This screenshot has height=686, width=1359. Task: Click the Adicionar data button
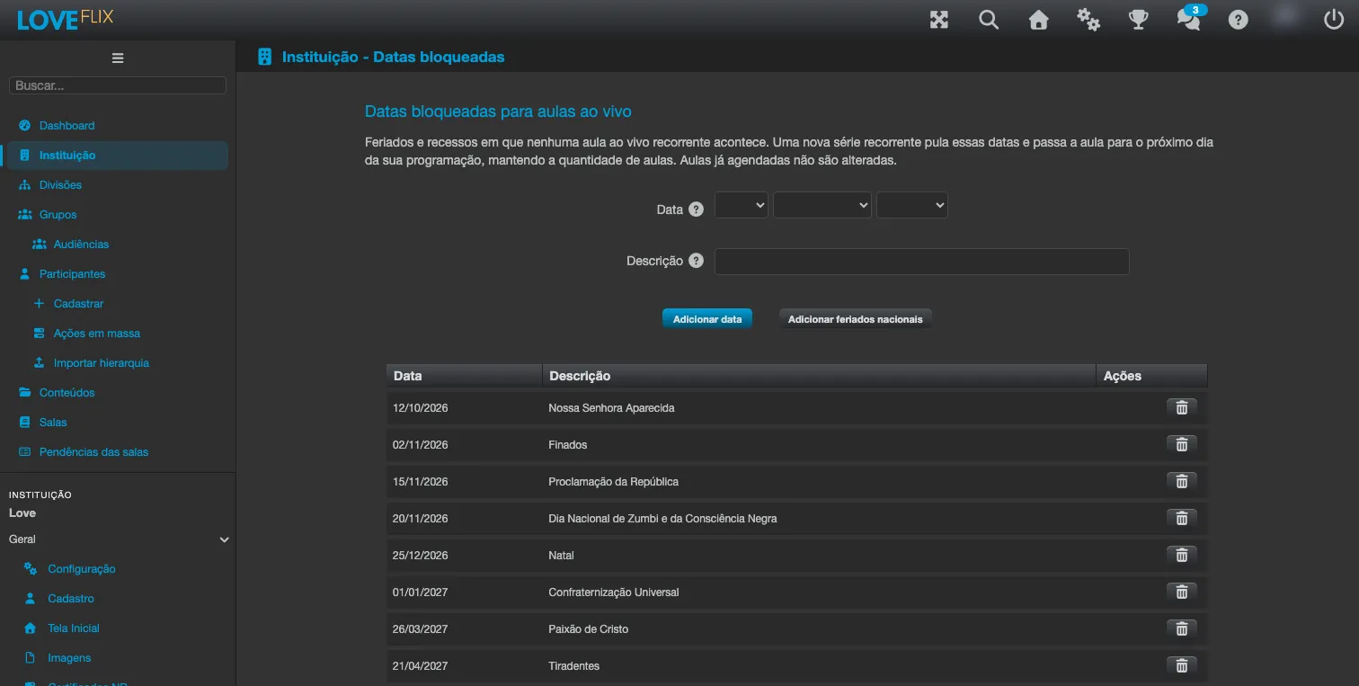pyautogui.click(x=707, y=319)
